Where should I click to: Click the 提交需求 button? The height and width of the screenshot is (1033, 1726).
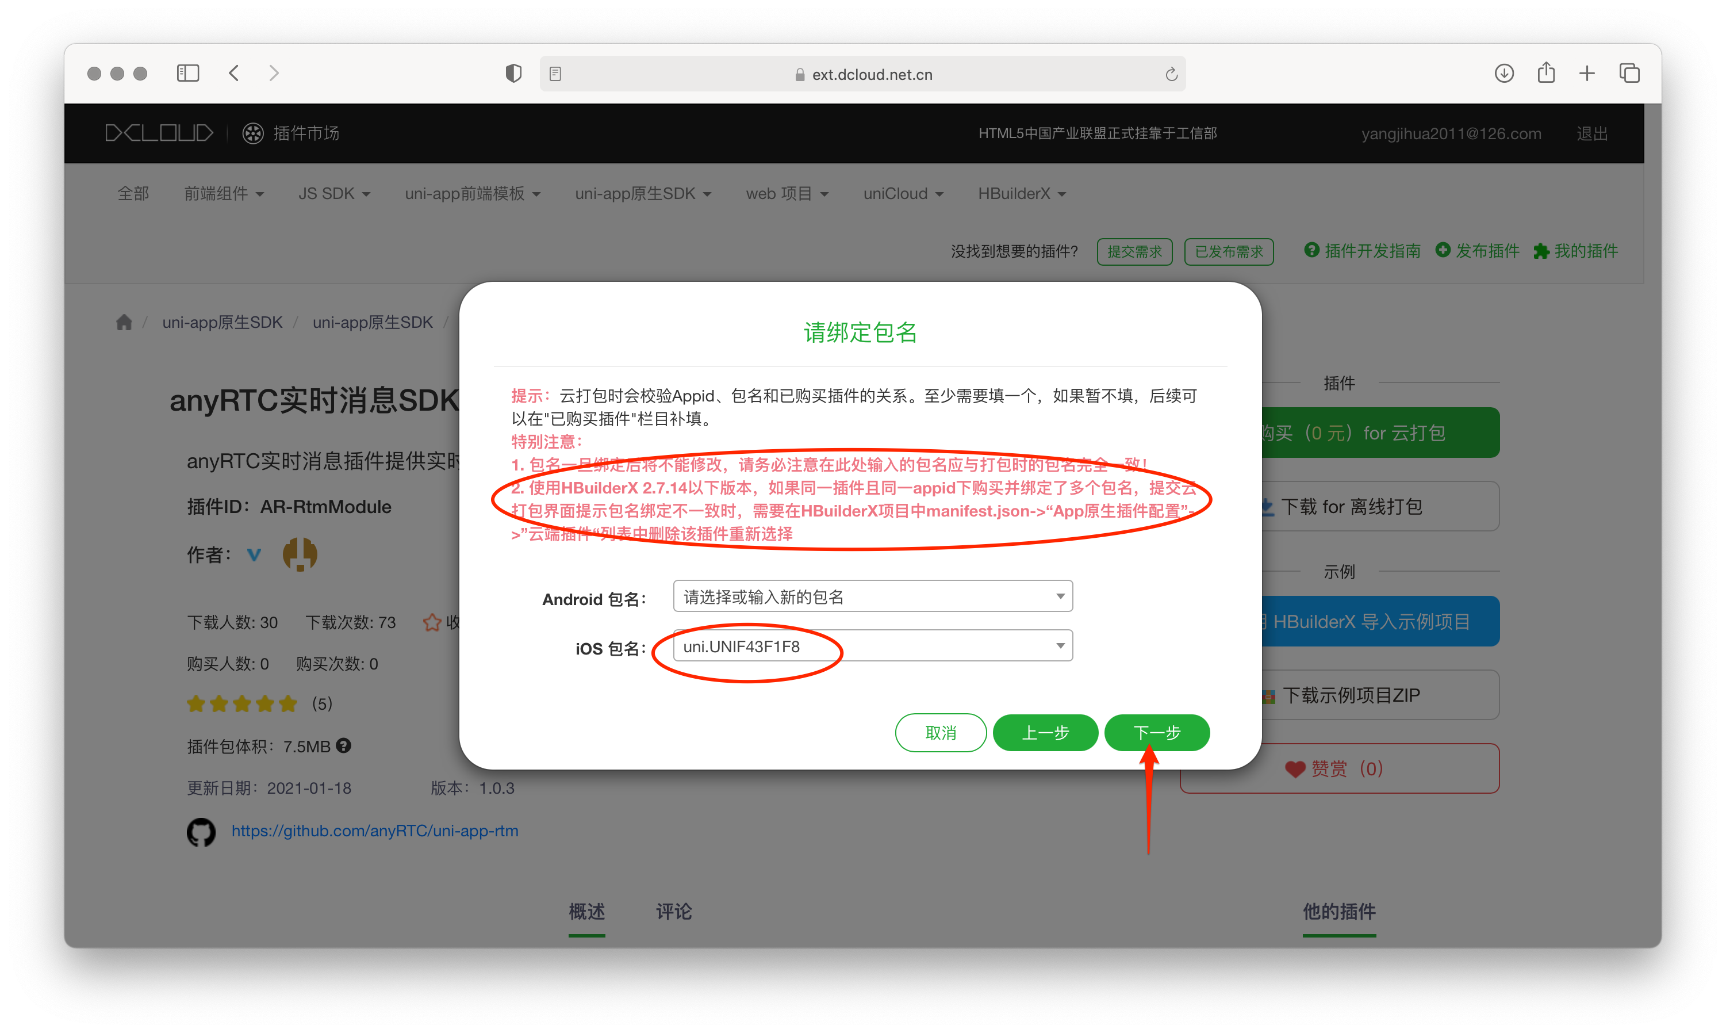pos(1134,251)
